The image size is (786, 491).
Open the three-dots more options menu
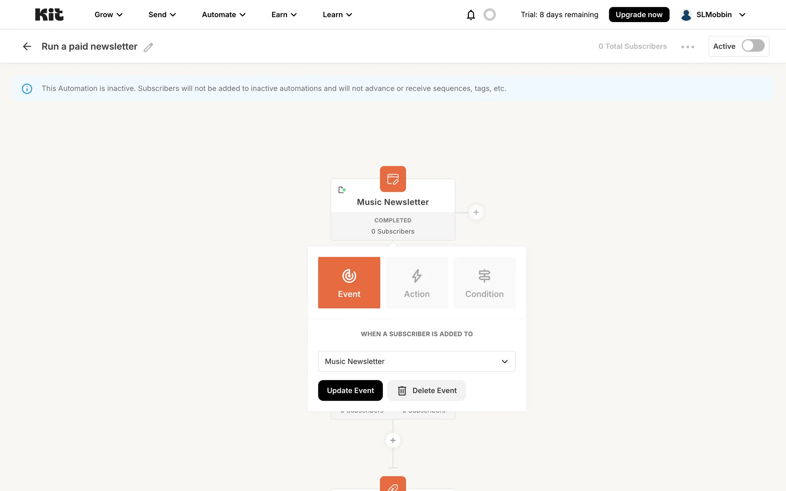click(687, 47)
